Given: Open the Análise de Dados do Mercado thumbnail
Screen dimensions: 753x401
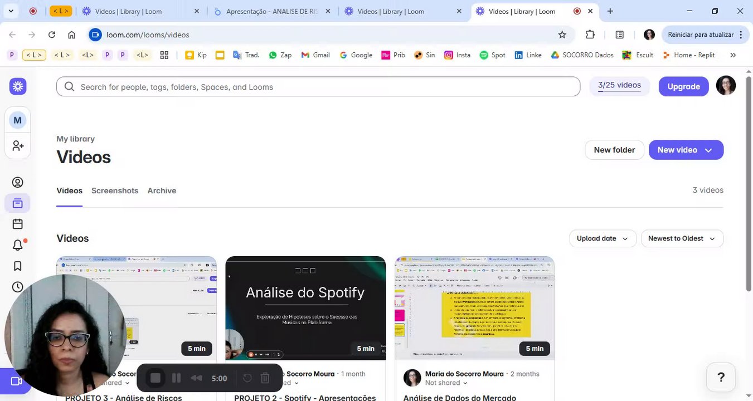Looking at the screenshot, I should 474,308.
